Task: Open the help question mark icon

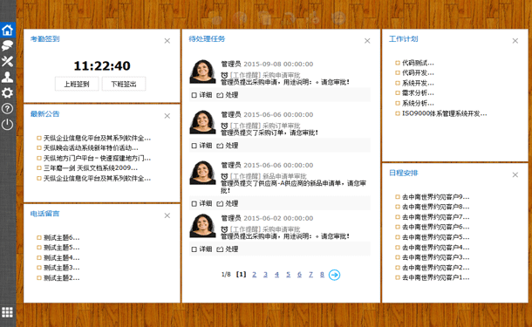Action: pyautogui.click(x=8, y=108)
